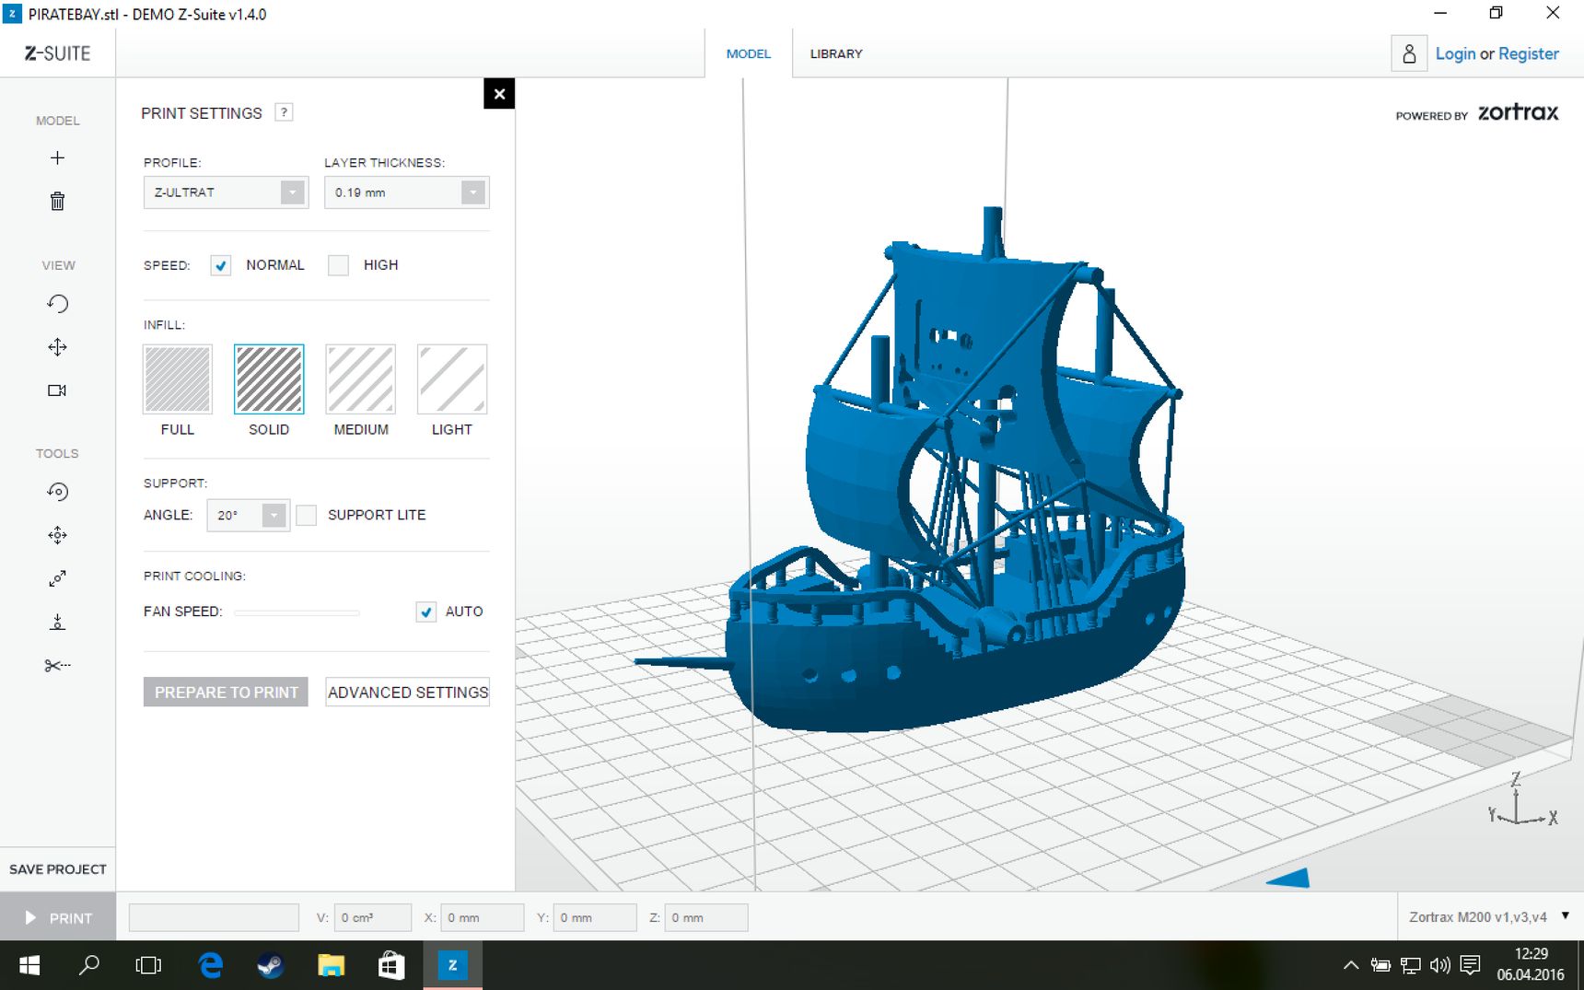Click the Y dimension field
Image resolution: width=1584 pixels, height=990 pixels.
click(595, 917)
